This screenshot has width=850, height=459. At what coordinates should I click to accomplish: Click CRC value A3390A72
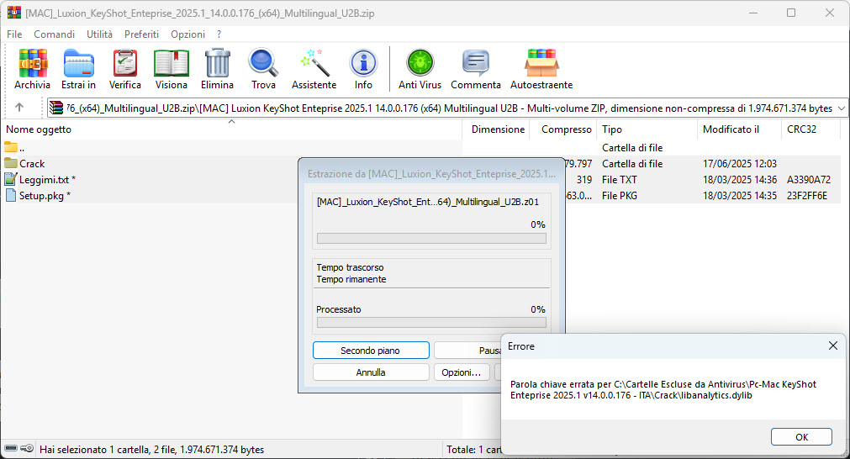pyautogui.click(x=808, y=179)
